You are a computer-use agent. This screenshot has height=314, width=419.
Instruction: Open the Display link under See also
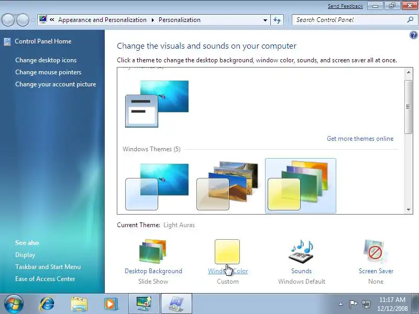[x=25, y=255]
